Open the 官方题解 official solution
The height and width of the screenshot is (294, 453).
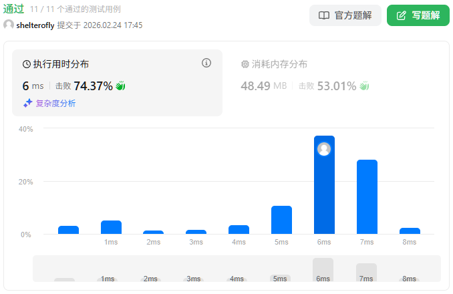tap(345, 15)
